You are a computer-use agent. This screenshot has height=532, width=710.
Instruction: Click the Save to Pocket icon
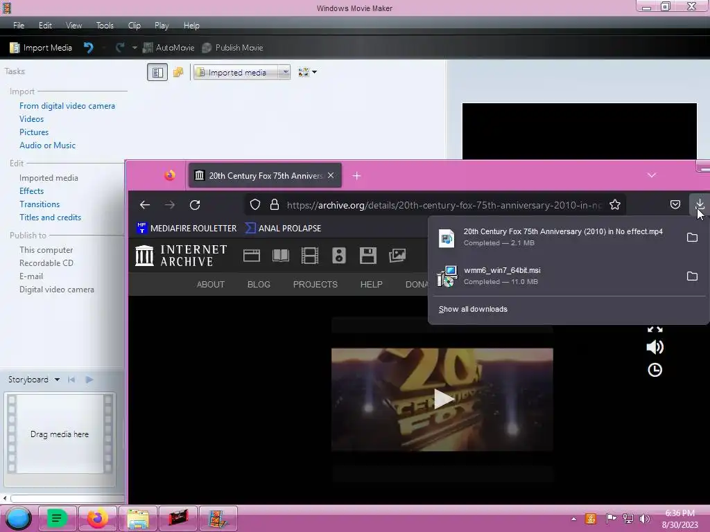click(675, 205)
